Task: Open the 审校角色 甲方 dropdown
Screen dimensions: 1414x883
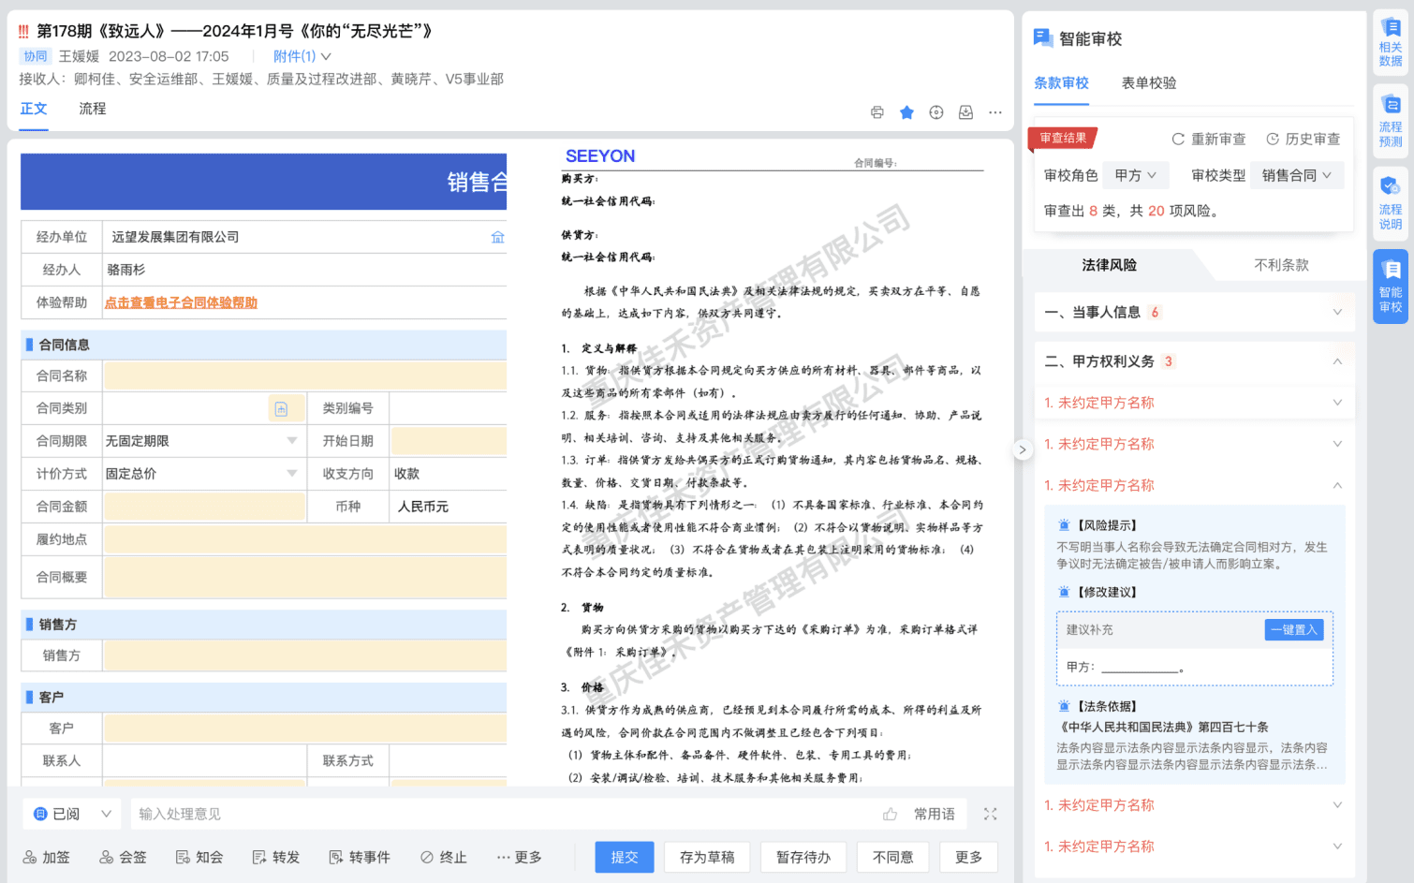Action: pyautogui.click(x=1136, y=175)
